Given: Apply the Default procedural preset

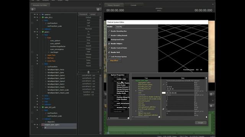Looking at the screenshot, I should [x=88, y=18].
